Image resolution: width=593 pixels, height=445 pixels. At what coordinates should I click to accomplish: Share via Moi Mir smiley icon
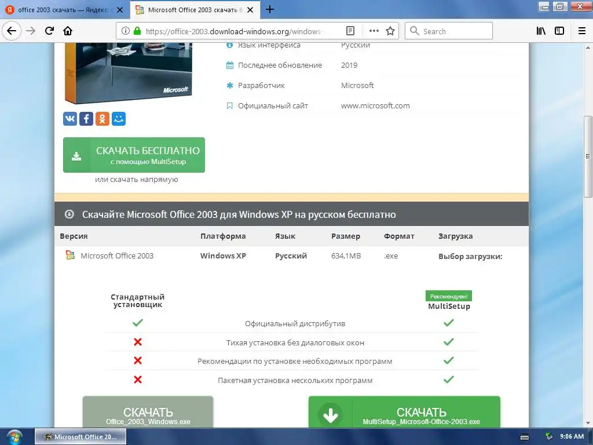119,119
